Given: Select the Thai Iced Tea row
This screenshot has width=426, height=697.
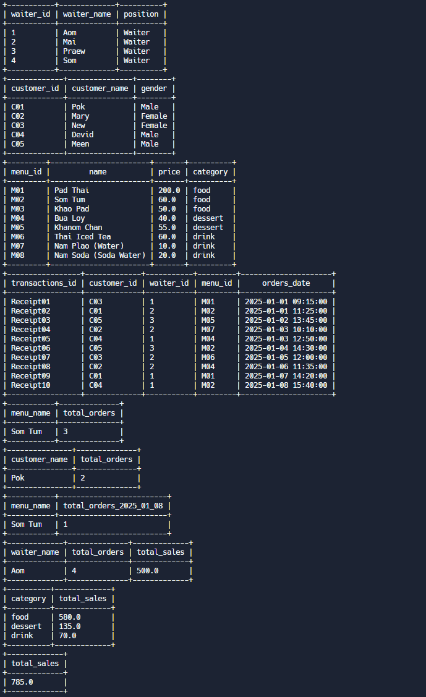Looking at the screenshot, I should pos(82,237).
